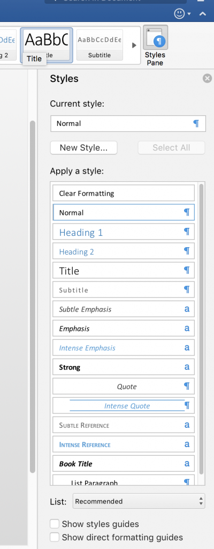Expand the styles gallery arrow
Image resolution: width=214 pixels, height=549 pixels.
[x=134, y=45]
